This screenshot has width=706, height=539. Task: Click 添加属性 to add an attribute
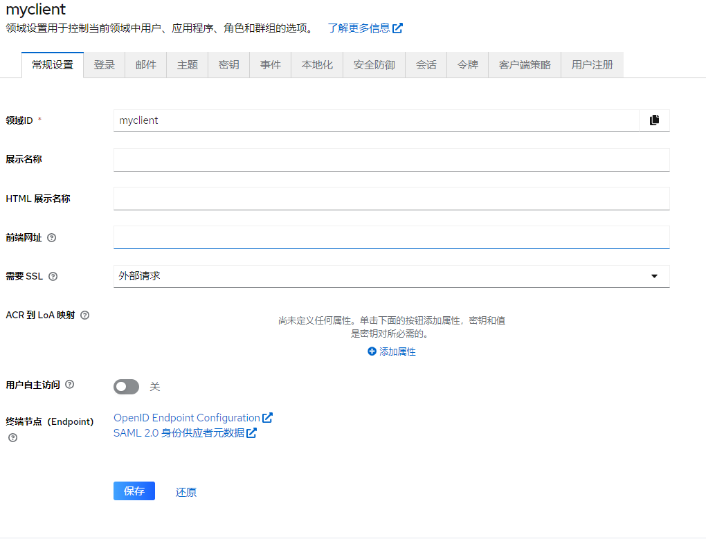click(x=391, y=351)
